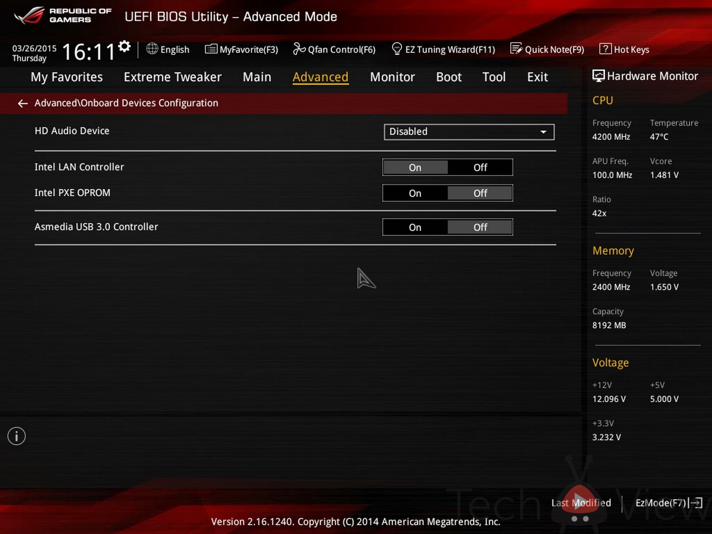Set Intel PXE OPROM to On

click(415, 193)
